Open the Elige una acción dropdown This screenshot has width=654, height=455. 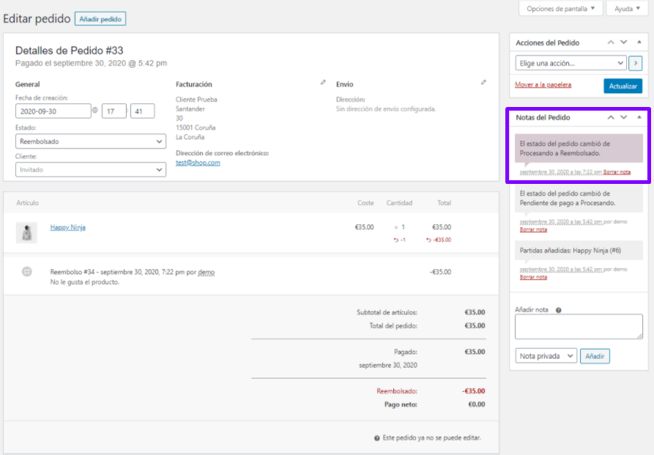(x=571, y=63)
